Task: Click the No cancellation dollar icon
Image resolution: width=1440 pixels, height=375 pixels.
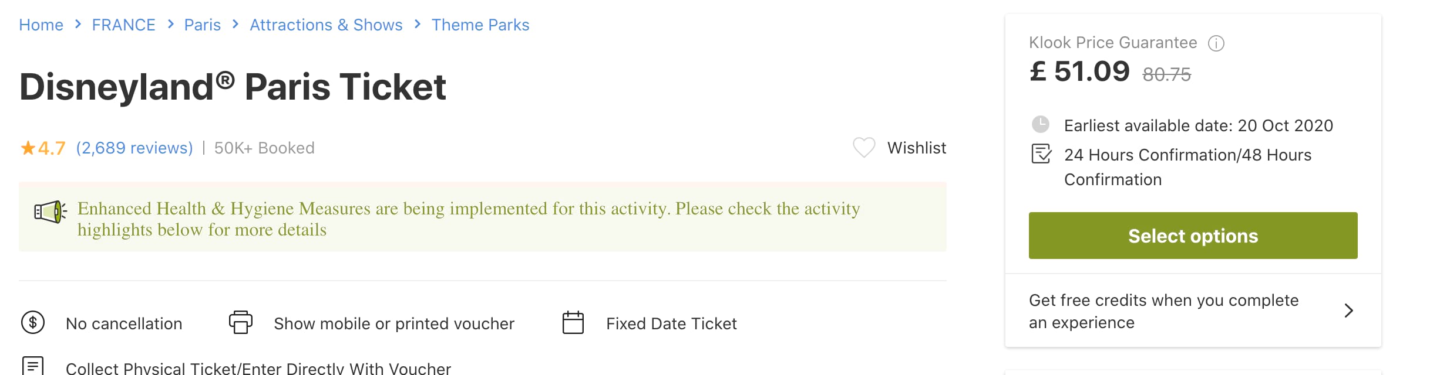Action: point(33,322)
